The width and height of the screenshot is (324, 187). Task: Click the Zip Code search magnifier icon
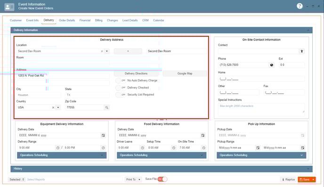(x=106, y=107)
